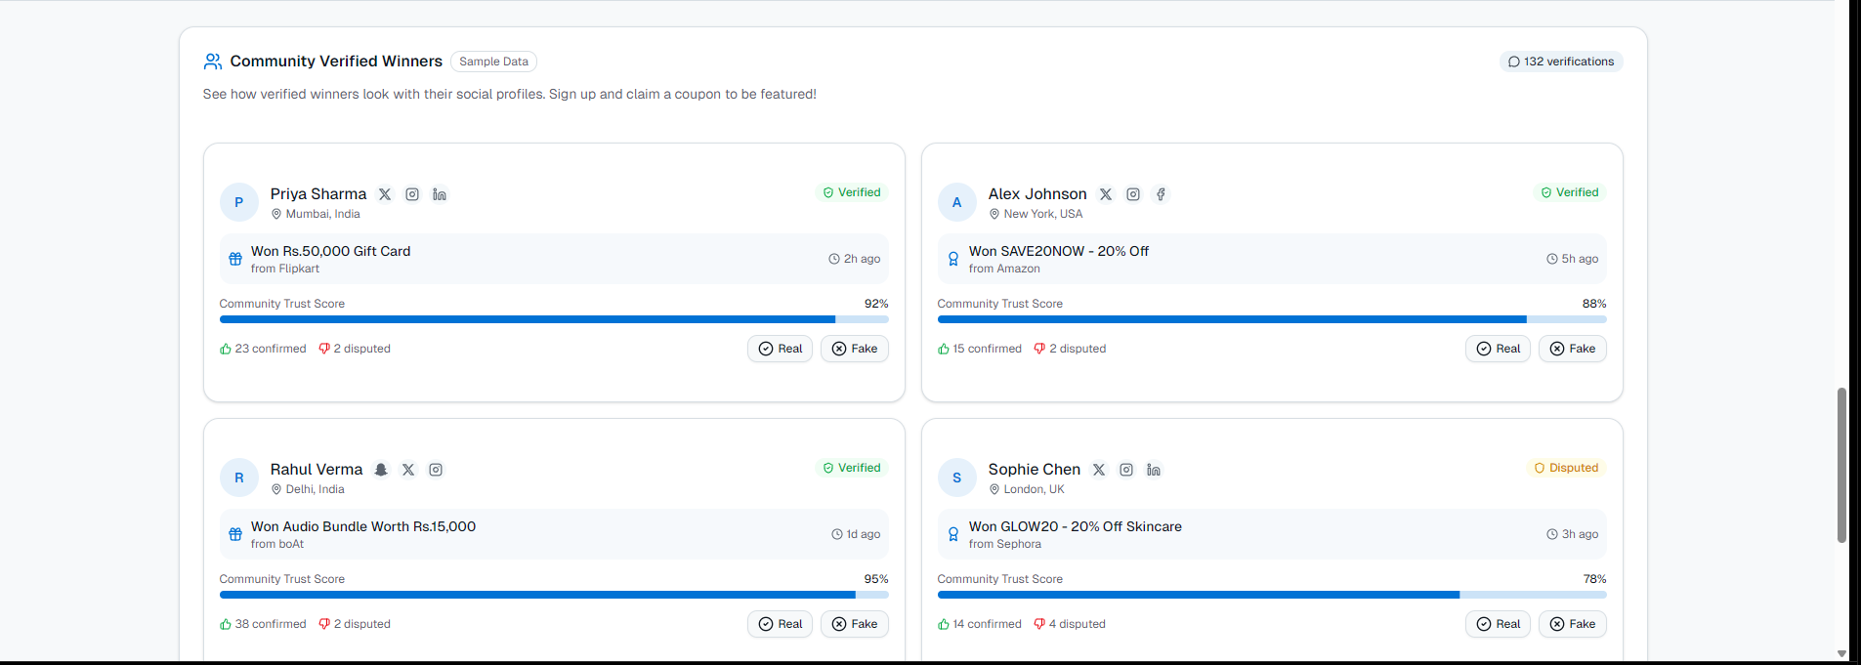Click Rahul Verma's Verified status badge
1861x665 pixels.
click(852, 468)
